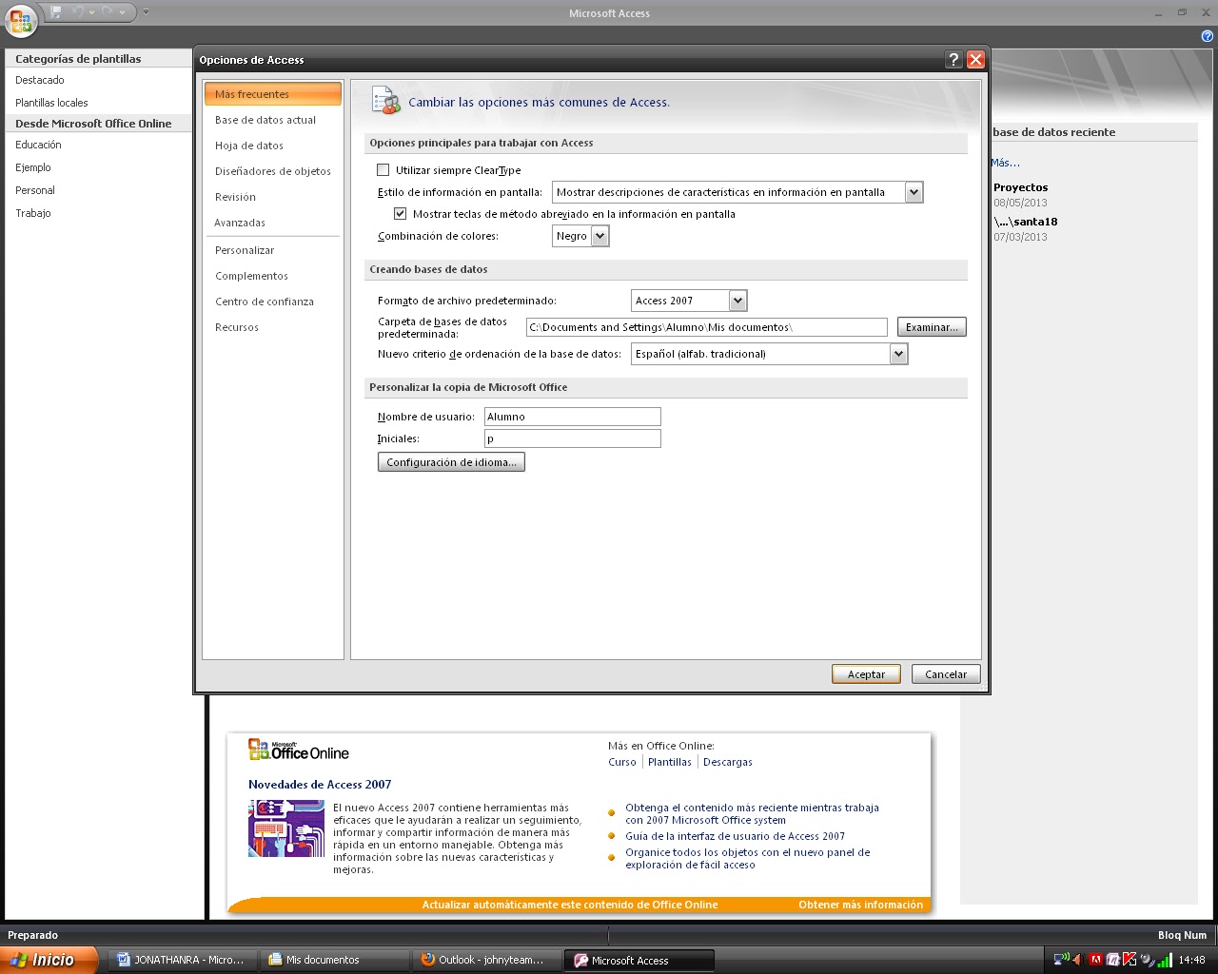This screenshot has width=1218, height=974.
Task: Click the Novedades de Access 2007 illustration
Action: 286,828
